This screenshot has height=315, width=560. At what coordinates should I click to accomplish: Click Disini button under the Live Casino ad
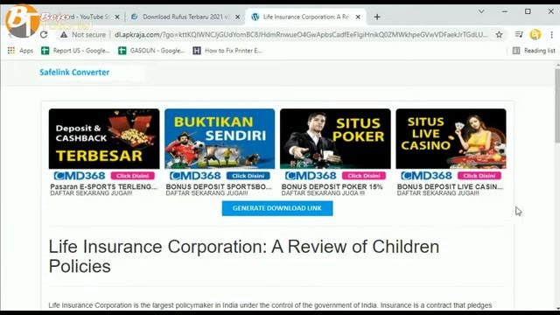click(x=479, y=176)
